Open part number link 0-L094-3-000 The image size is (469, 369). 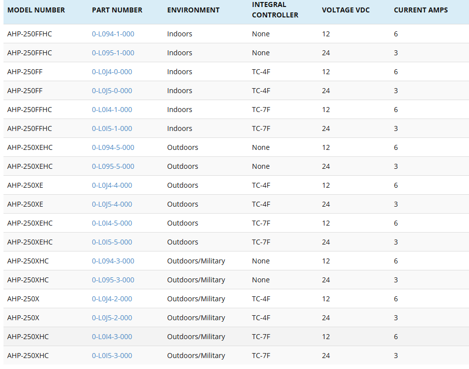point(113,261)
